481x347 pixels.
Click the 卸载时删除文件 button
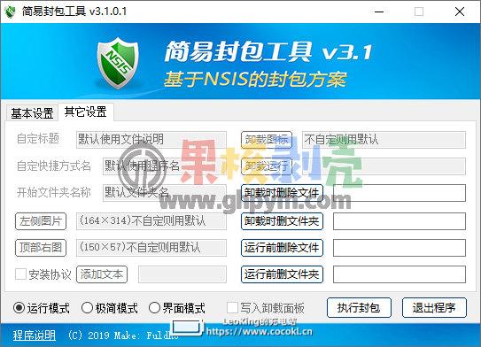coord(282,192)
